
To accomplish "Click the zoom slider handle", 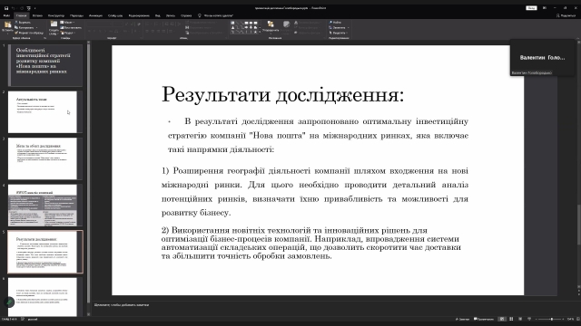I will point(552,319).
